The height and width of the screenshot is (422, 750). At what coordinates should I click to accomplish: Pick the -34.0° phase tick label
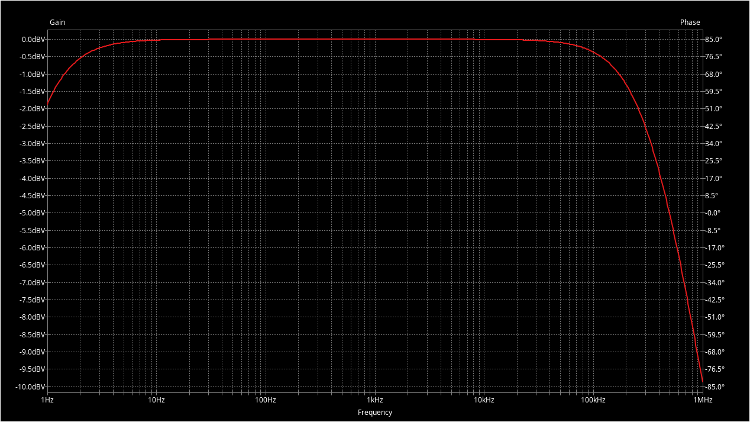pyautogui.click(x=715, y=283)
